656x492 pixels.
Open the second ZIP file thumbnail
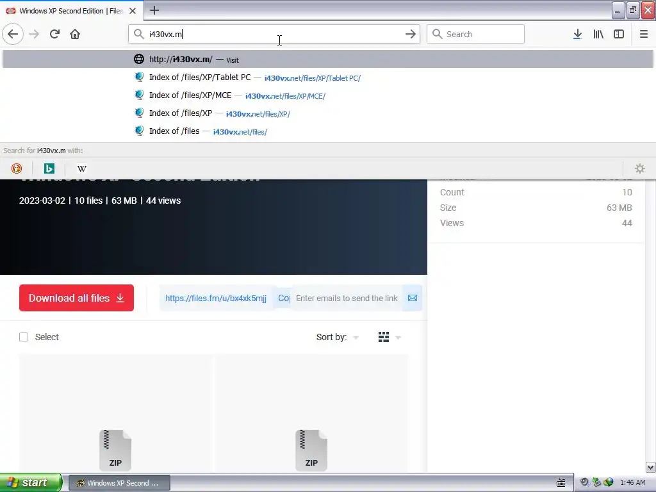[311, 450]
